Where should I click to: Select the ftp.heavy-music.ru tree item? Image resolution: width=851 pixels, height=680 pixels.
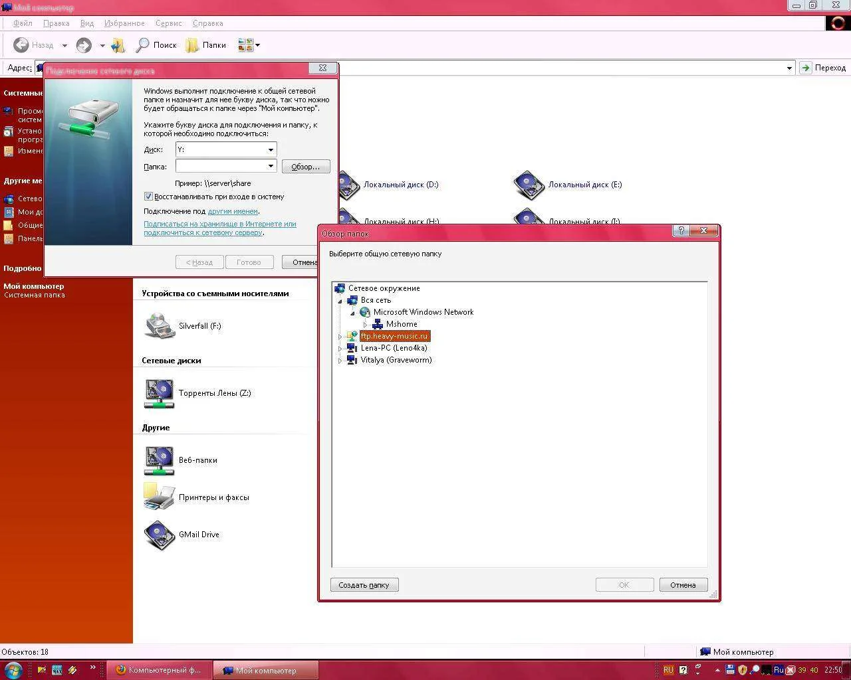click(395, 336)
